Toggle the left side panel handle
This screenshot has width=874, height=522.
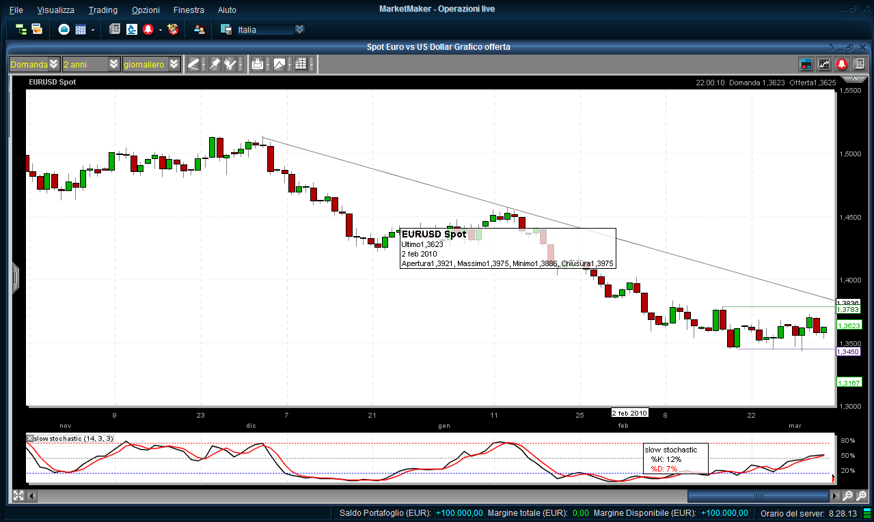click(15, 278)
